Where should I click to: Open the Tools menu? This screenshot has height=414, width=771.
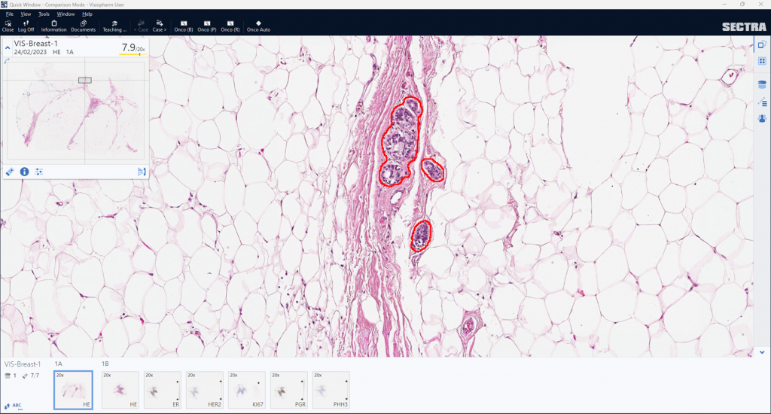click(x=44, y=14)
